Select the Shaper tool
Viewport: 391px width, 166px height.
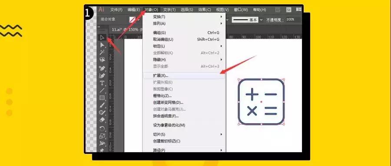tap(102, 113)
